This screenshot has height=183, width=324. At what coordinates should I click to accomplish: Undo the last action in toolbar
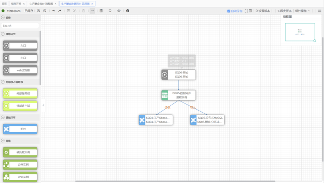tap(53, 11)
